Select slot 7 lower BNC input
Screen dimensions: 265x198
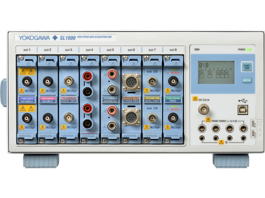pos(152,118)
